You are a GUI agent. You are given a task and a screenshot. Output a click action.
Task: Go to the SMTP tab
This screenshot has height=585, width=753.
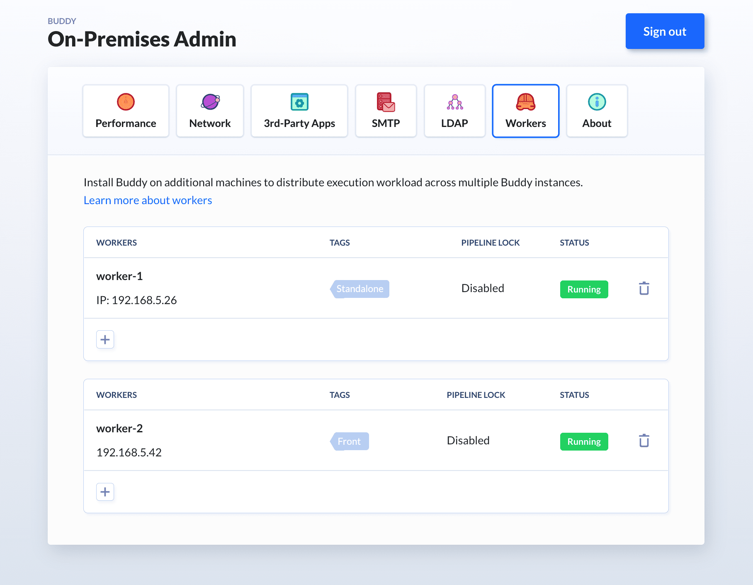point(386,111)
